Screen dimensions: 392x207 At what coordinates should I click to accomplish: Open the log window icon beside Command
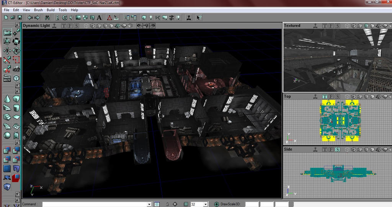coord(157,204)
